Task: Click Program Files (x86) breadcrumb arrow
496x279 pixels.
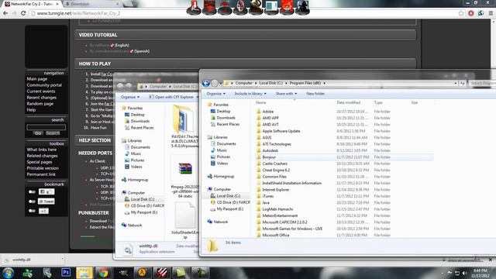Action: click(x=324, y=83)
